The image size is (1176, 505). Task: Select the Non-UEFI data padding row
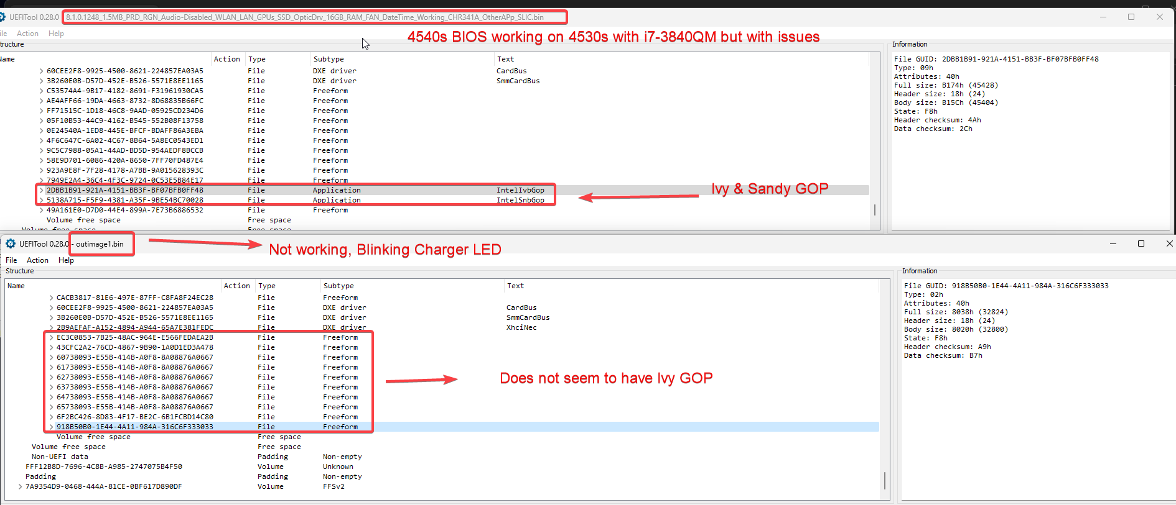pyautogui.click(x=442, y=457)
